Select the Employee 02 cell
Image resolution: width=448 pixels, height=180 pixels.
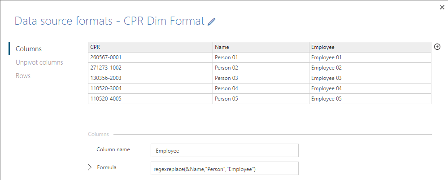370,68
